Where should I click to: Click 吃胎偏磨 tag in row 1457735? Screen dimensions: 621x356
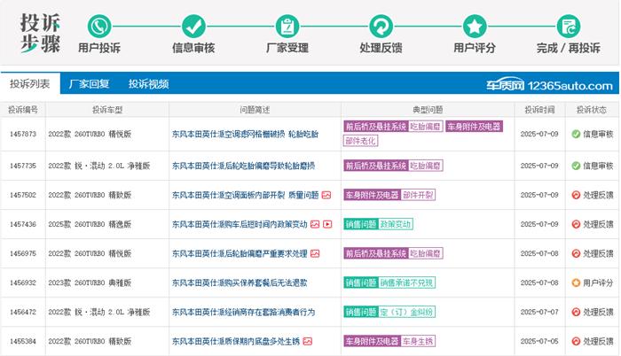point(425,166)
